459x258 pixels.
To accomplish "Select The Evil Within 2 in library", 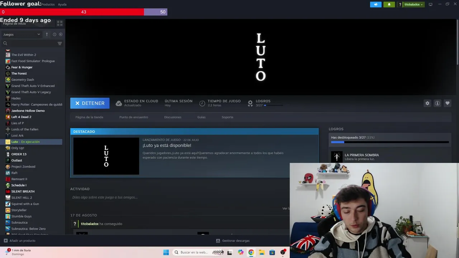I will pos(24,55).
